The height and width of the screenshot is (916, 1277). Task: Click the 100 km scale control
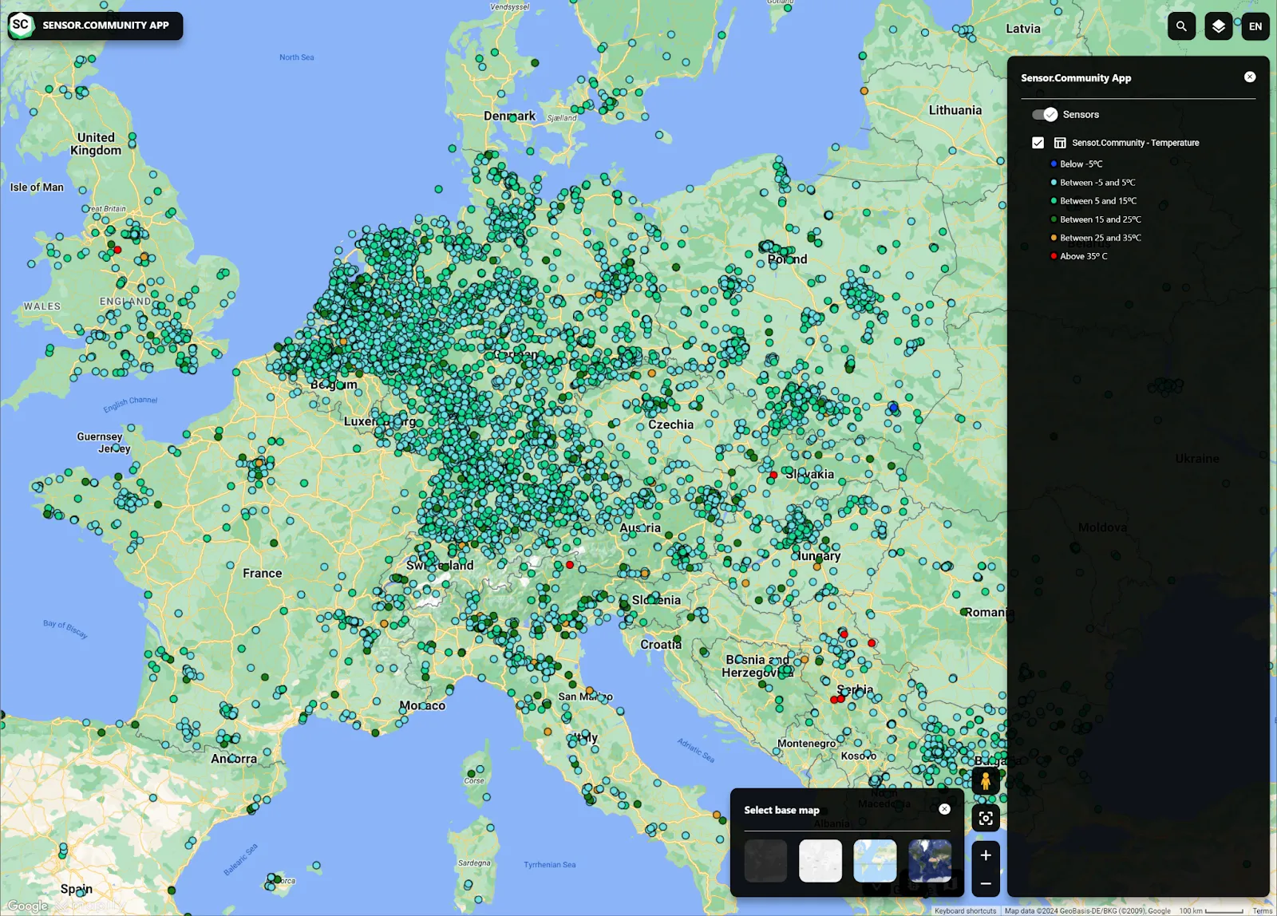pyautogui.click(x=1211, y=911)
